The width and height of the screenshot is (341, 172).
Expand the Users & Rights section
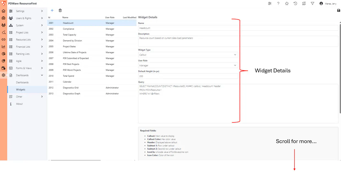click(x=27, y=18)
